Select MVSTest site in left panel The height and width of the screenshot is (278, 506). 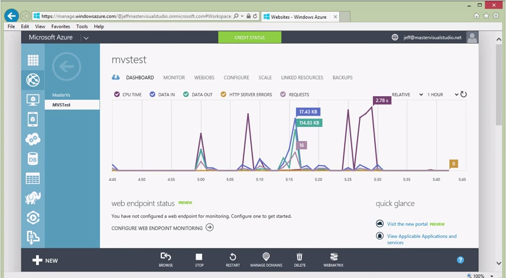[72, 104]
